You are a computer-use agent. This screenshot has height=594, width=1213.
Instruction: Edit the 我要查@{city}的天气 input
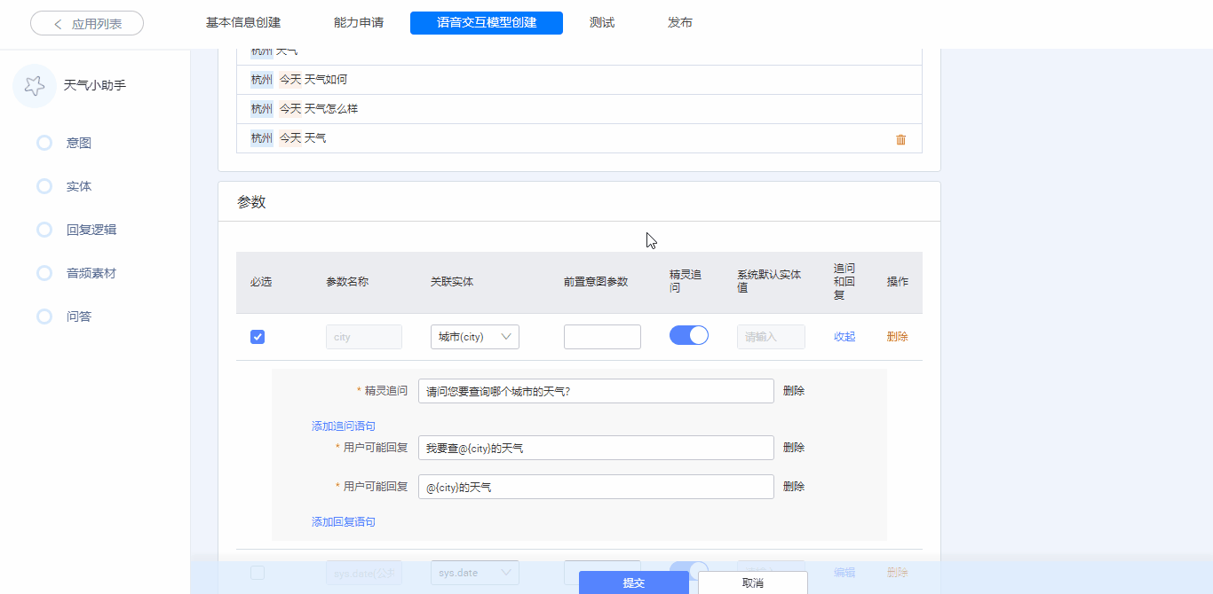coord(596,448)
